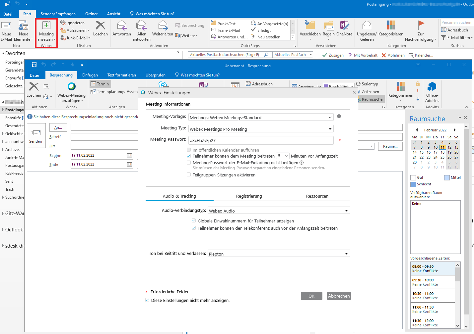474x334 pixels.
Task: Click Ignorieren in main ribbon
Action: click(72, 23)
